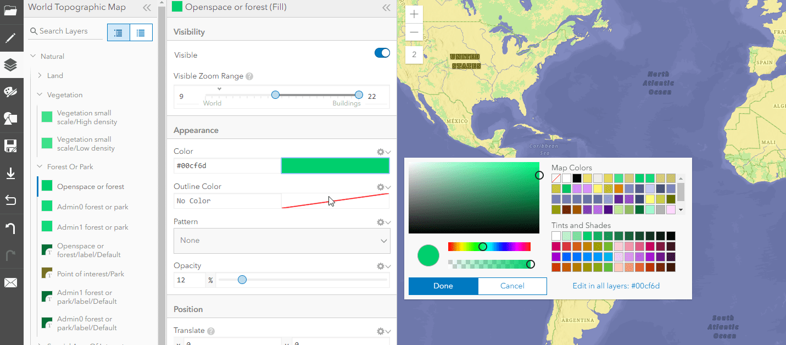The height and width of the screenshot is (345, 786).
Task: Open the Pattern dropdown showing None
Action: pos(281,241)
